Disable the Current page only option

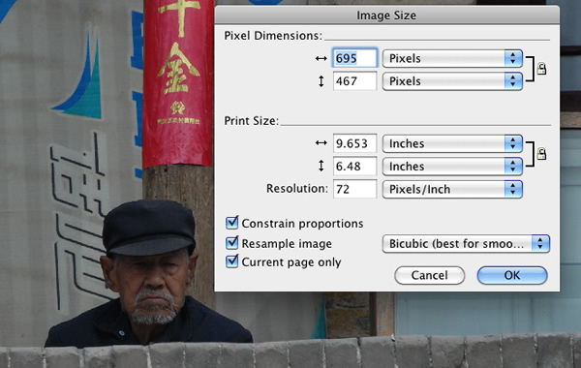click(x=232, y=261)
